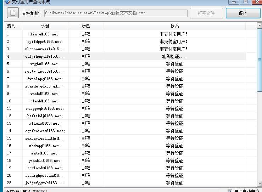Select row iivhrghpwfbuu@16...
The image size is (262, 192).
pyautogui.click(x=125, y=175)
